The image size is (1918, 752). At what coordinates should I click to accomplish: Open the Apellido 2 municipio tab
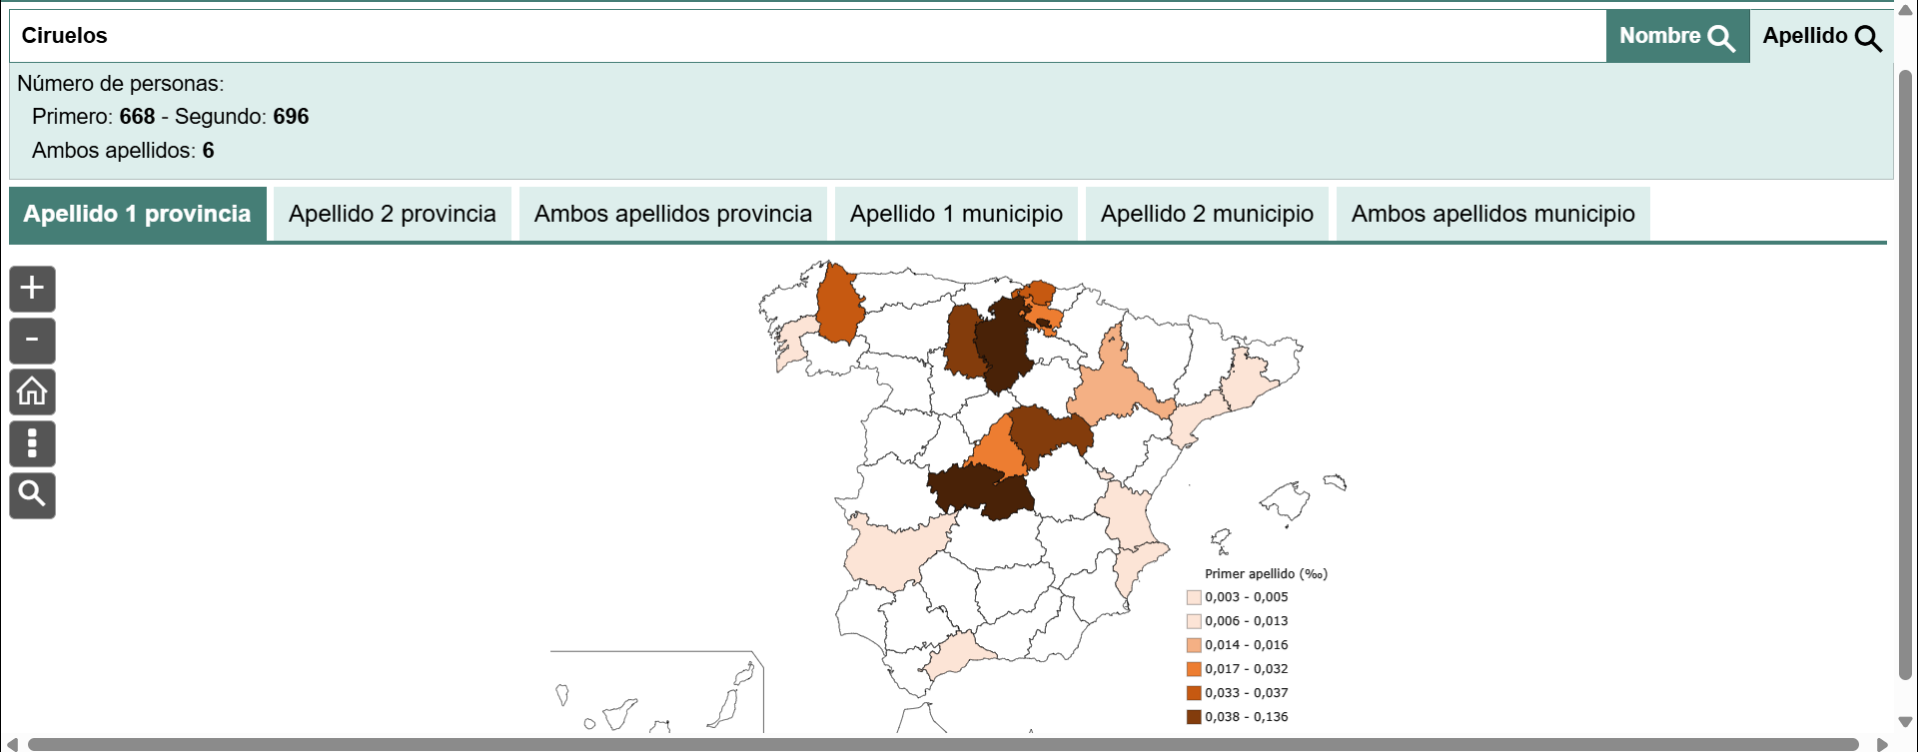(1207, 214)
